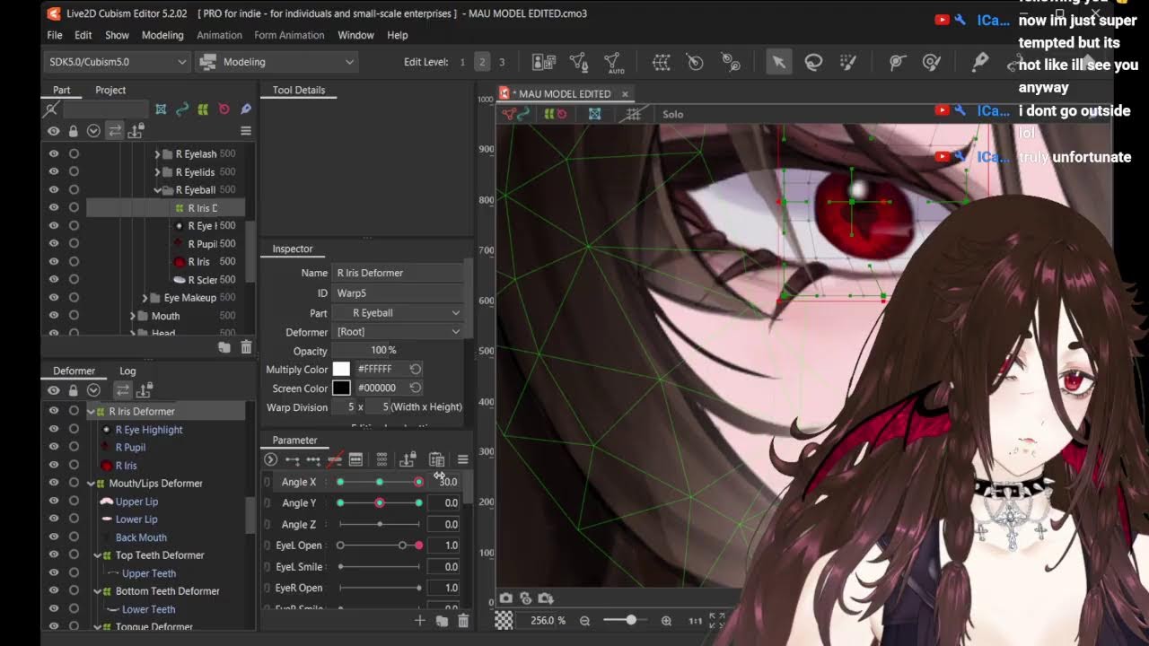Hide the Upper Lip in Deformer panel
Screen dimensions: 1149x646
coord(53,501)
